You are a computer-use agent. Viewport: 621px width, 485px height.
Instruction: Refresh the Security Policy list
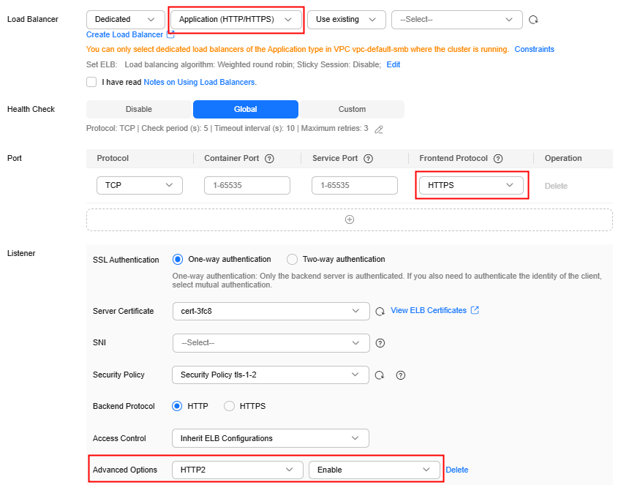[380, 375]
